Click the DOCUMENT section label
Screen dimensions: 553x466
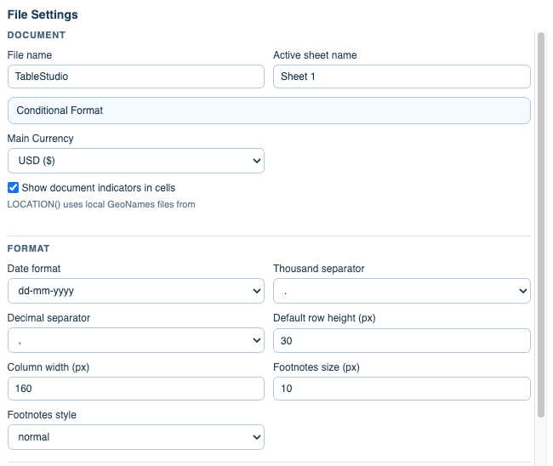37,35
